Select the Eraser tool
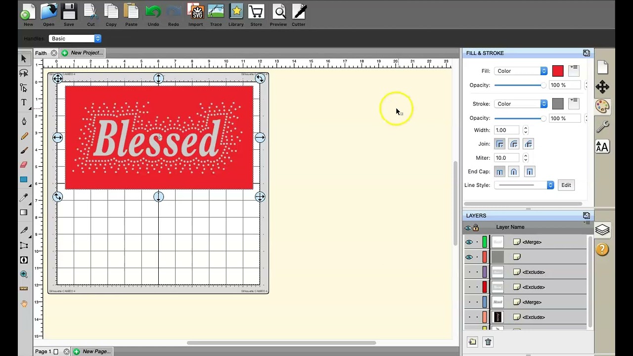This screenshot has height=356, width=633. tap(24, 165)
